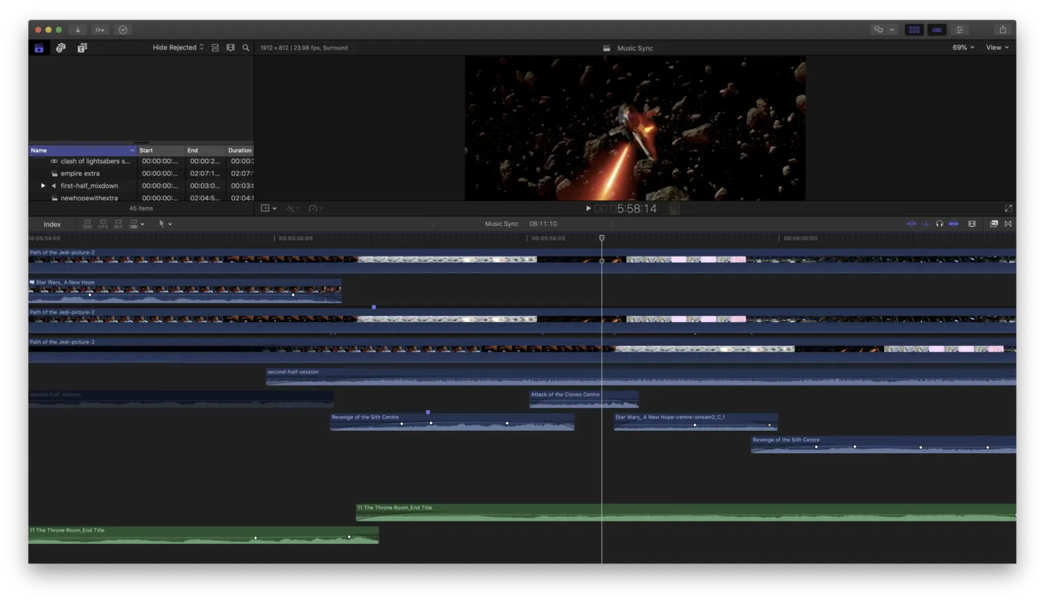This screenshot has width=1046, height=601.
Task: Connect selected clip to primary storyline
Action: point(88,224)
